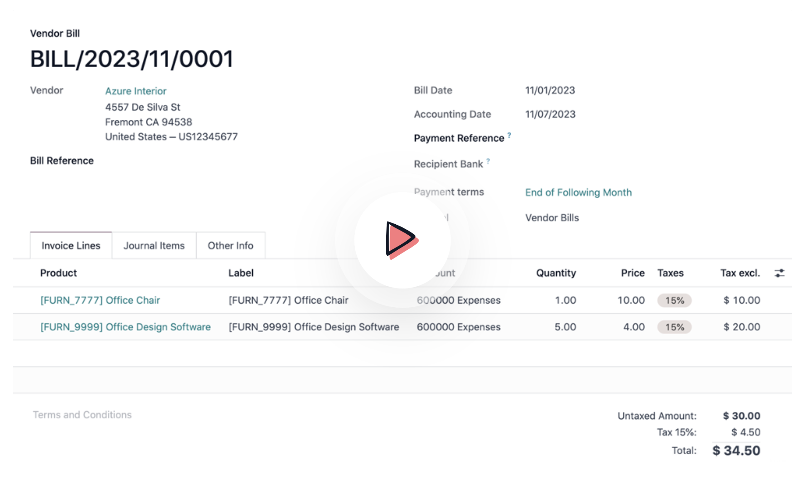This screenshot has width=804, height=480.
Task: Open [FURN_7777] Office Chair product link
Action: 100,300
